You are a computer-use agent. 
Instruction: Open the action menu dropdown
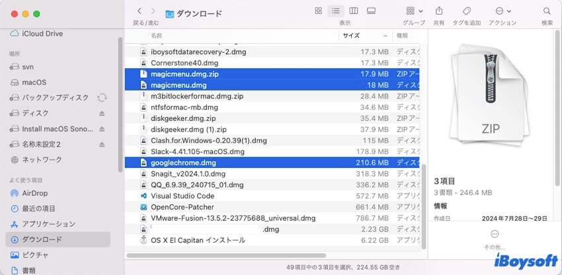point(502,11)
